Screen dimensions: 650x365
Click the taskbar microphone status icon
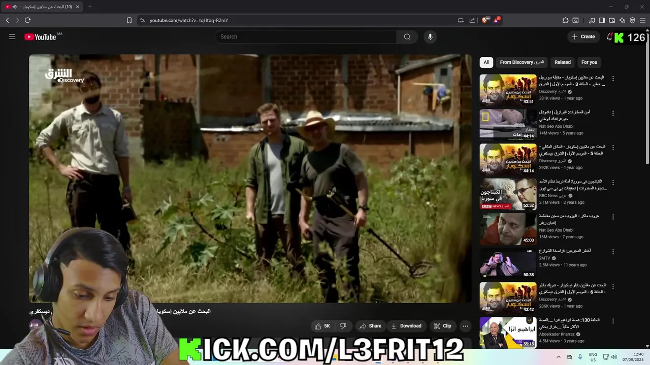[580, 357]
